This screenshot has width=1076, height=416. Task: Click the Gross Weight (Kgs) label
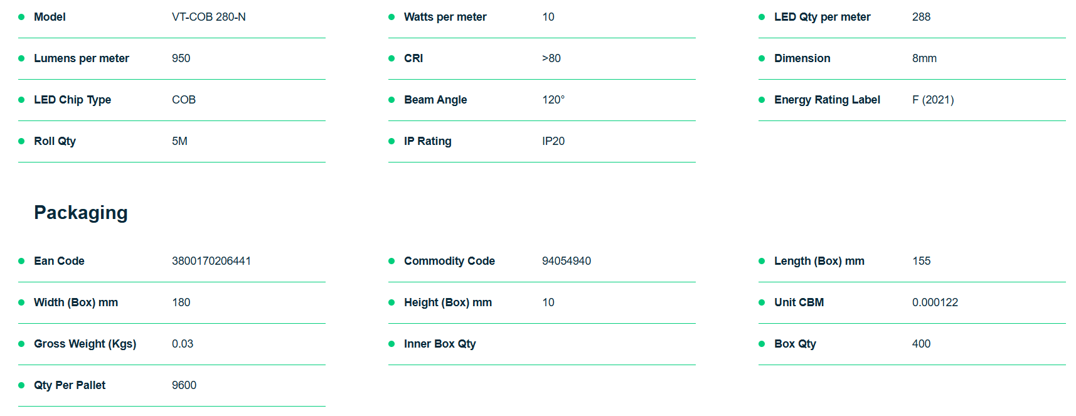(x=85, y=344)
